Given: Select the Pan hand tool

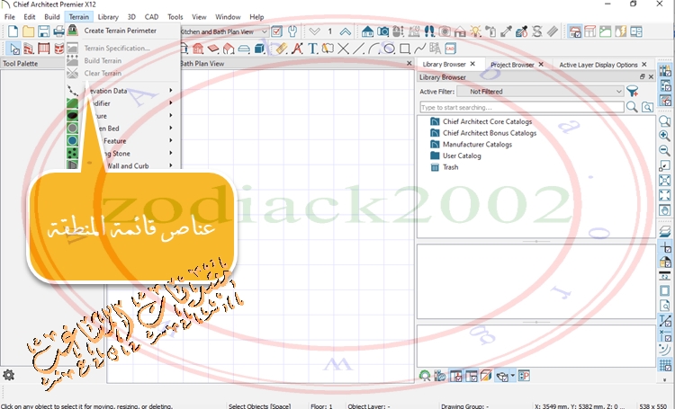Looking at the screenshot, I should [x=664, y=210].
